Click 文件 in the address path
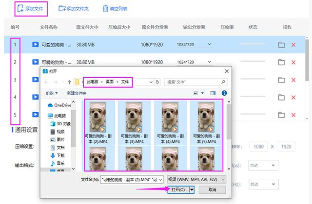 [125, 82]
